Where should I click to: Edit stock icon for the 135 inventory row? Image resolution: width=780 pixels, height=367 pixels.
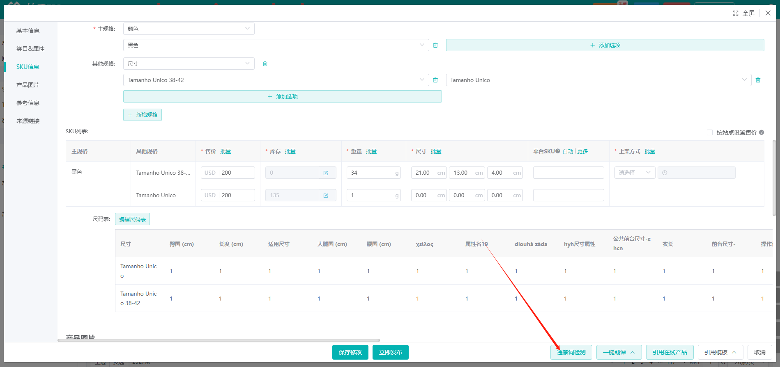coord(326,196)
